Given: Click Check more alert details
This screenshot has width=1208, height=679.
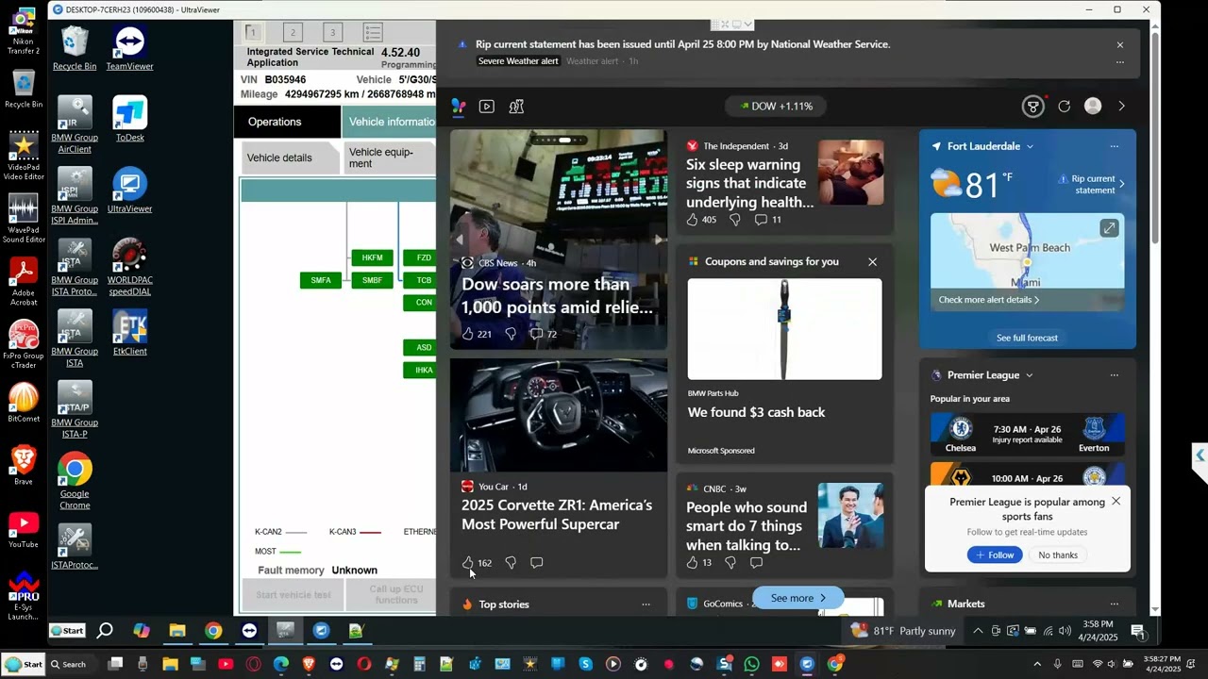Looking at the screenshot, I should [x=989, y=300].
